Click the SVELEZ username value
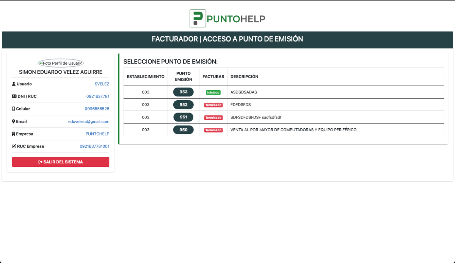Viewport: 455px width, 263px height. point(102,84)
